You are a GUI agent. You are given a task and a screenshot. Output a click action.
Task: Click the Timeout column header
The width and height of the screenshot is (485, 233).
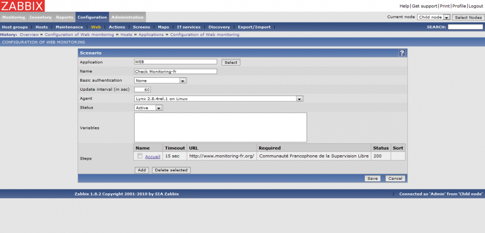[x=175, y=148]
